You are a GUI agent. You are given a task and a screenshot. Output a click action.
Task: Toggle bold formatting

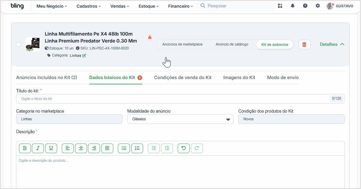pyautogui.click(x=25, y=148)
